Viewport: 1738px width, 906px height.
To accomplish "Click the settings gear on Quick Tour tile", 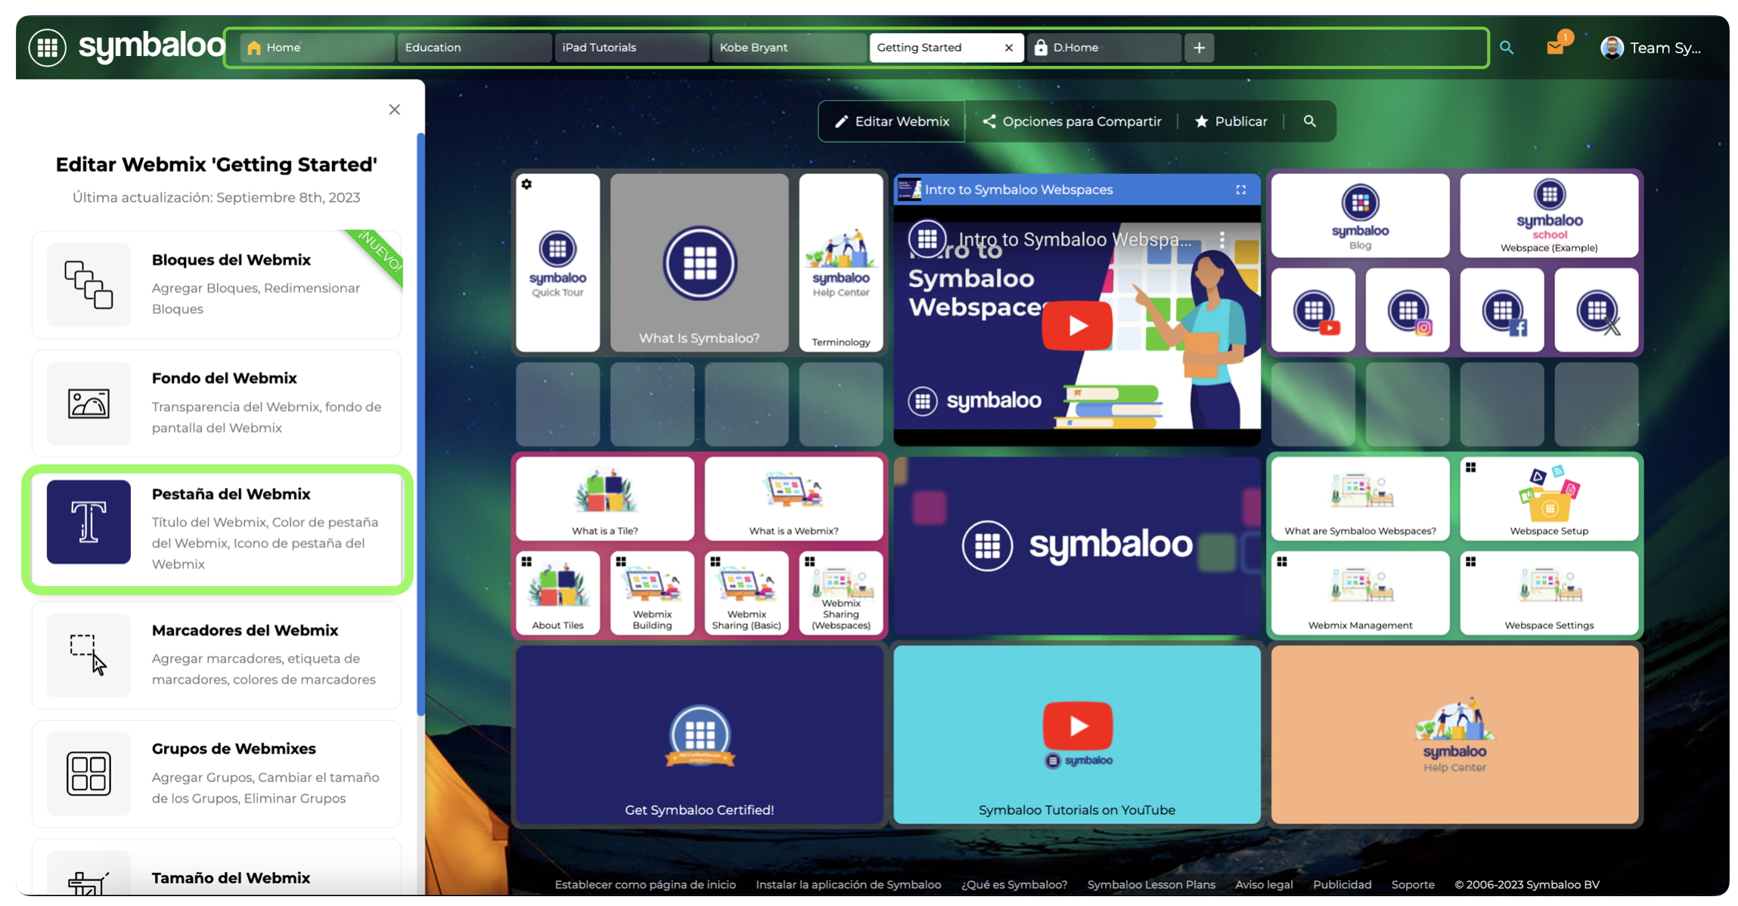I will tap(527, 185).
